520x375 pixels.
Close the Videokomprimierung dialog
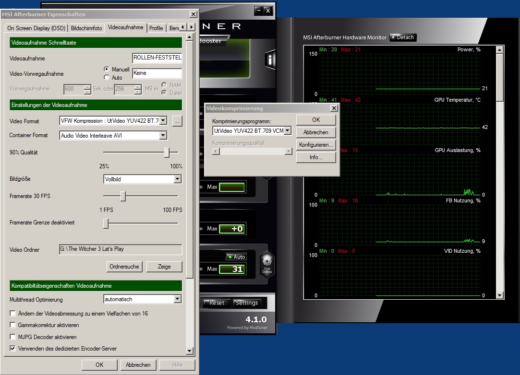(334, 108)
